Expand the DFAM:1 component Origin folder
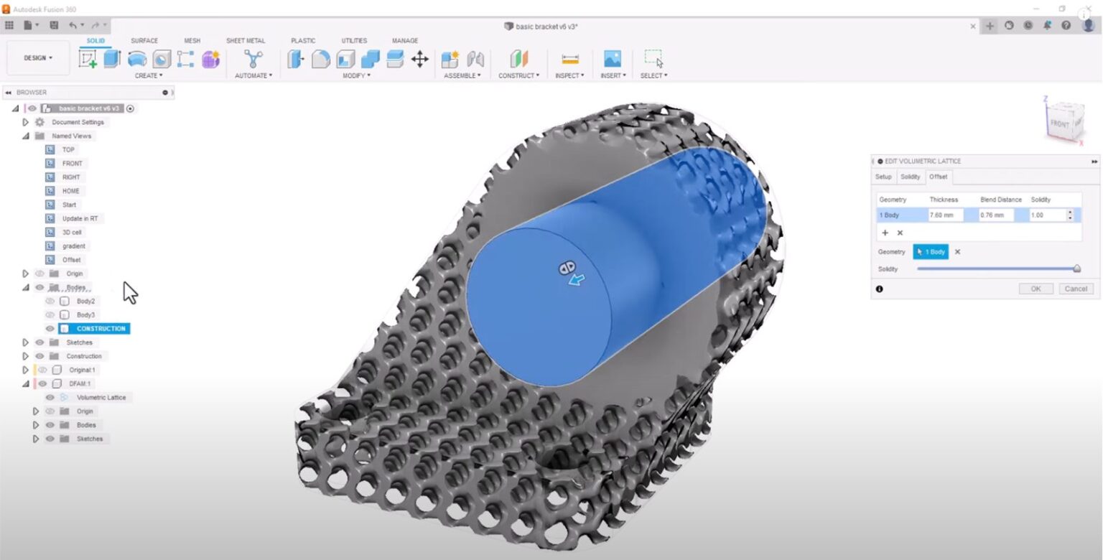The width and height of the screenshot is (1103, 560). point(35,411)
